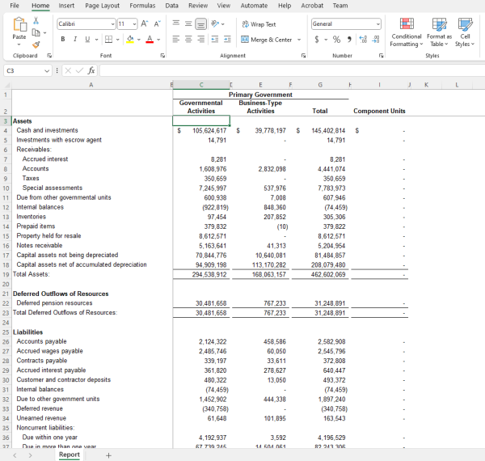Image resolution: width=485 pixels, height=461 pixels.
Task: Increase font size with larger A icon
Action: coord(145,23)
